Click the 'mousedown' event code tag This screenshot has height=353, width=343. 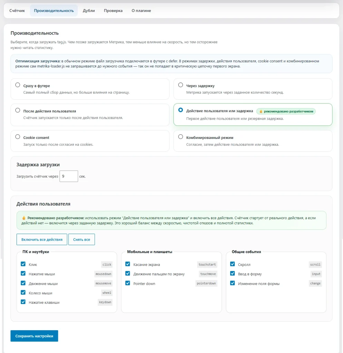[103, 274]
